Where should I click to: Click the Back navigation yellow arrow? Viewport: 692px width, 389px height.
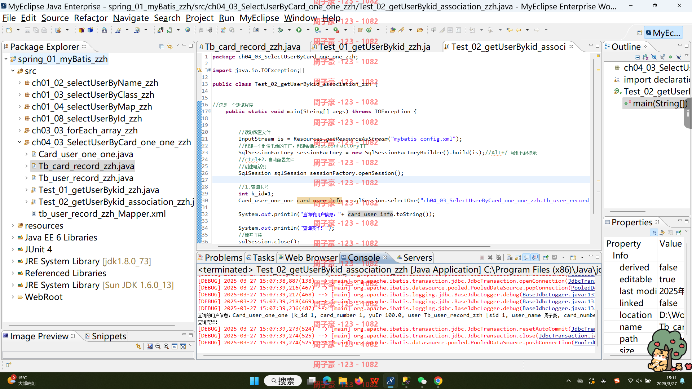click(518, 30)
